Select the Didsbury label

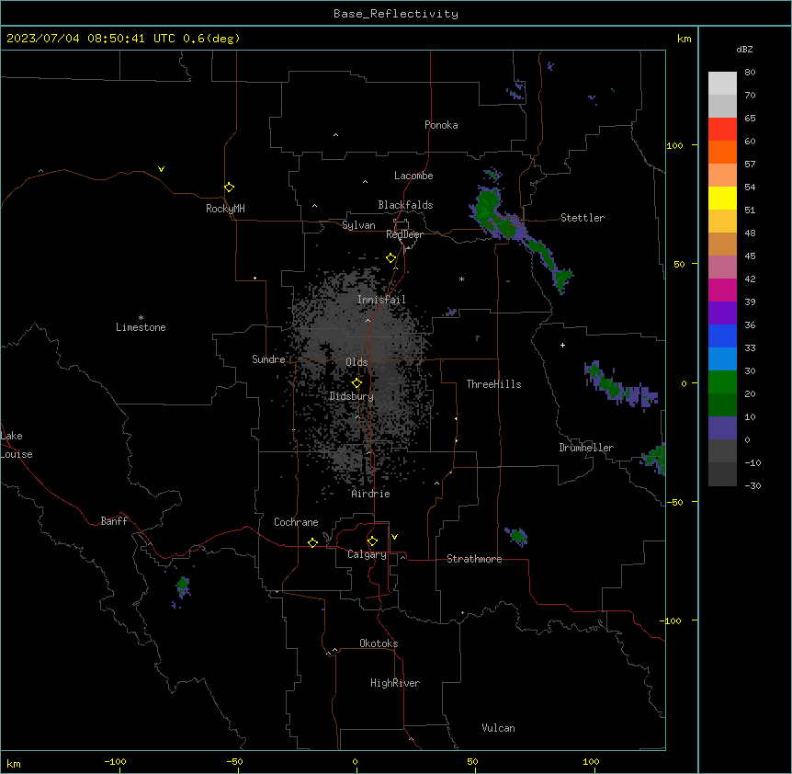pos(352,396)
